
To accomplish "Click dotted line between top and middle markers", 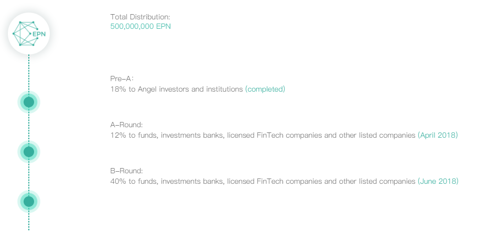I will pos(29,127).
